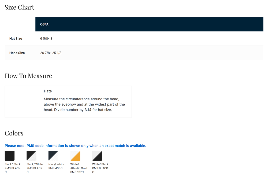Click the Head Size row label
Image resolution: width=268 pixels, height=176 pixels.
click(17, 53)
